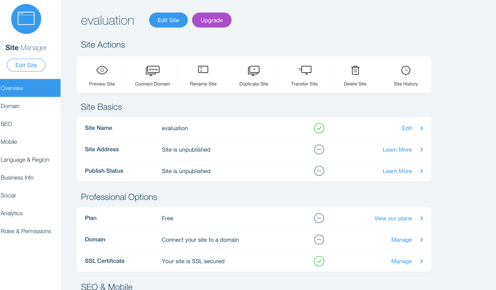The image size is (496, 290).
Task: Click the Rename Site icon
Action: 203,70
